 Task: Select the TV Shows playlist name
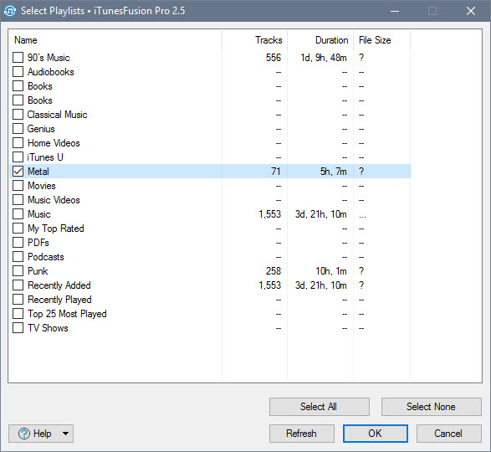pos(48,328)
